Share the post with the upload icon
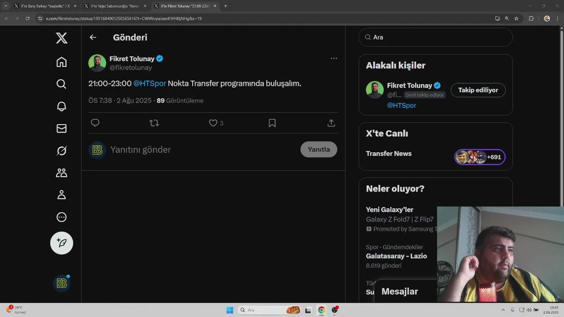The height and width of the screenshot is (317, 564). pyautogui.click(x=331, y=123)
